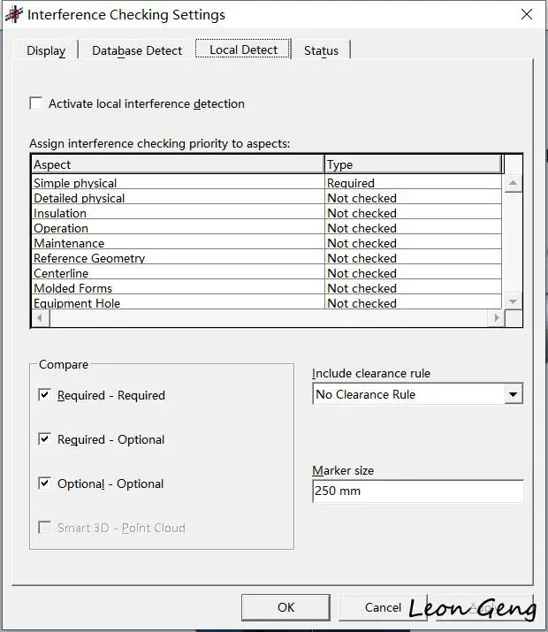Close the Interference Checking Settings dialog
Viewport: 548px width, 632px height.
[526, 14]
